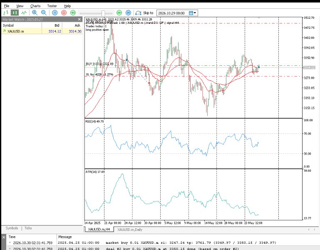Image resolution: width=320 pixels, height=250 pixels.
Task: Click the 3512.70 price scale label
Action: [x=309, y=18]
